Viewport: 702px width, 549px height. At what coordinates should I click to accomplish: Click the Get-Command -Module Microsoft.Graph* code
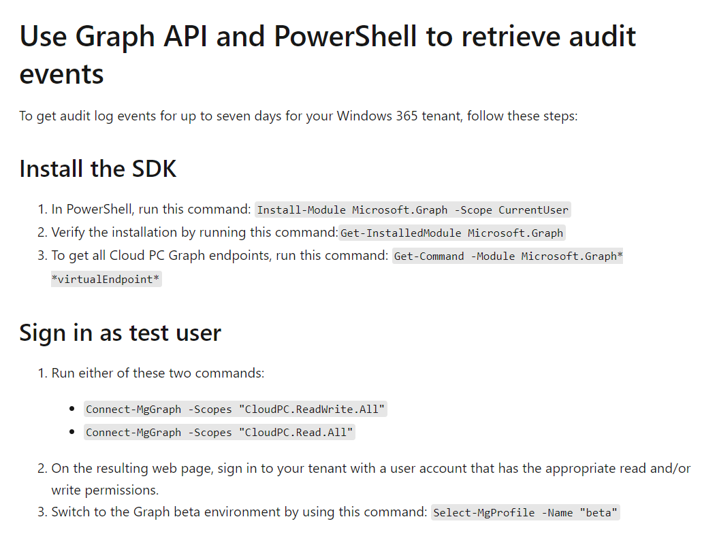508,256
